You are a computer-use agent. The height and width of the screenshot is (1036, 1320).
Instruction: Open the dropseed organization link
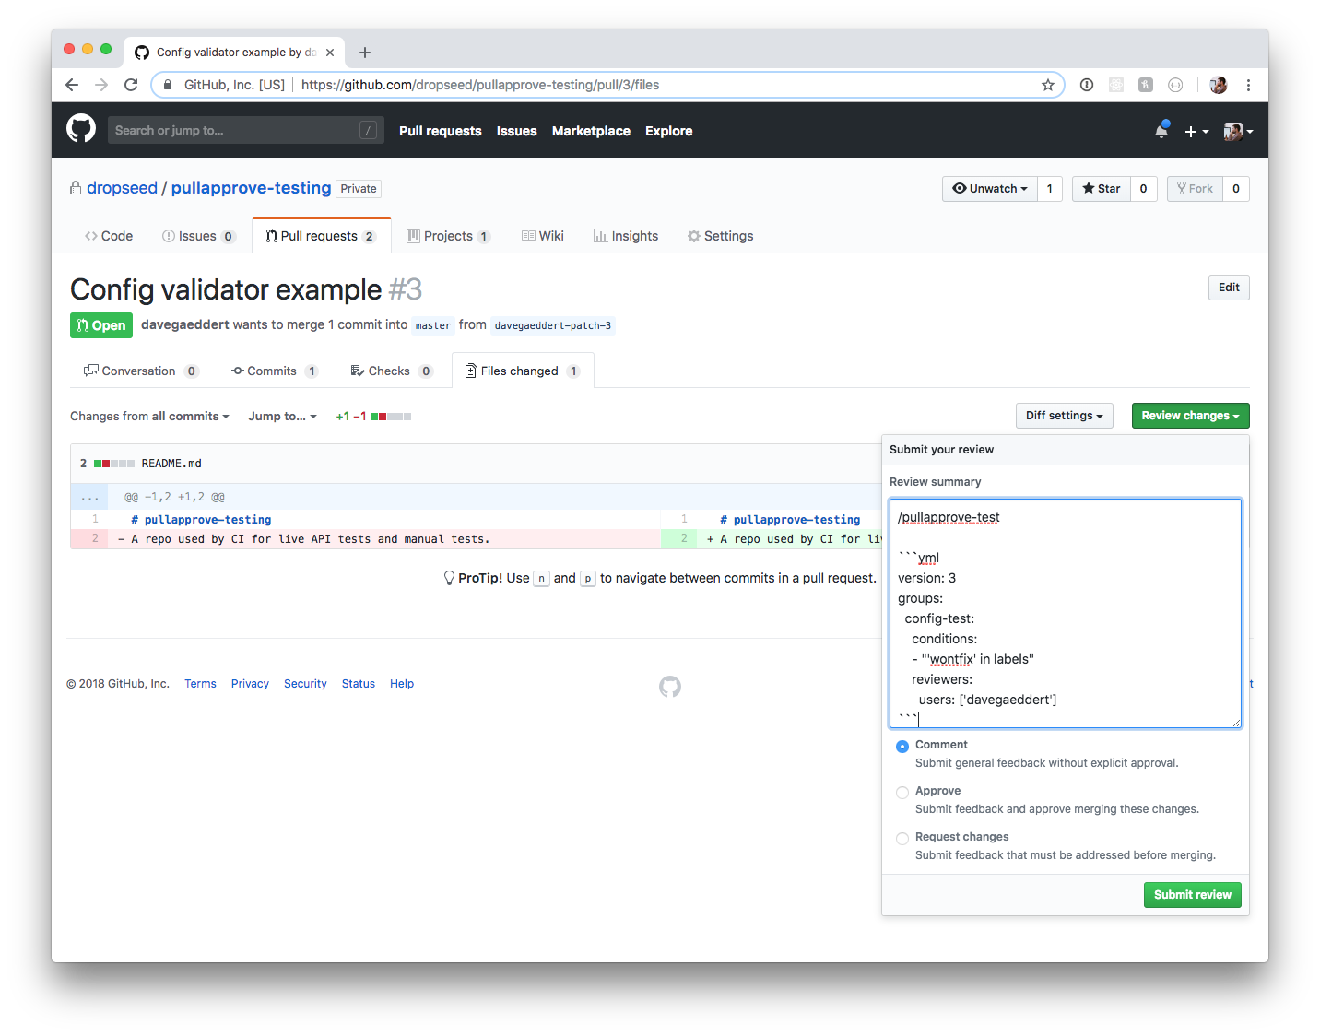click(122, 188)
